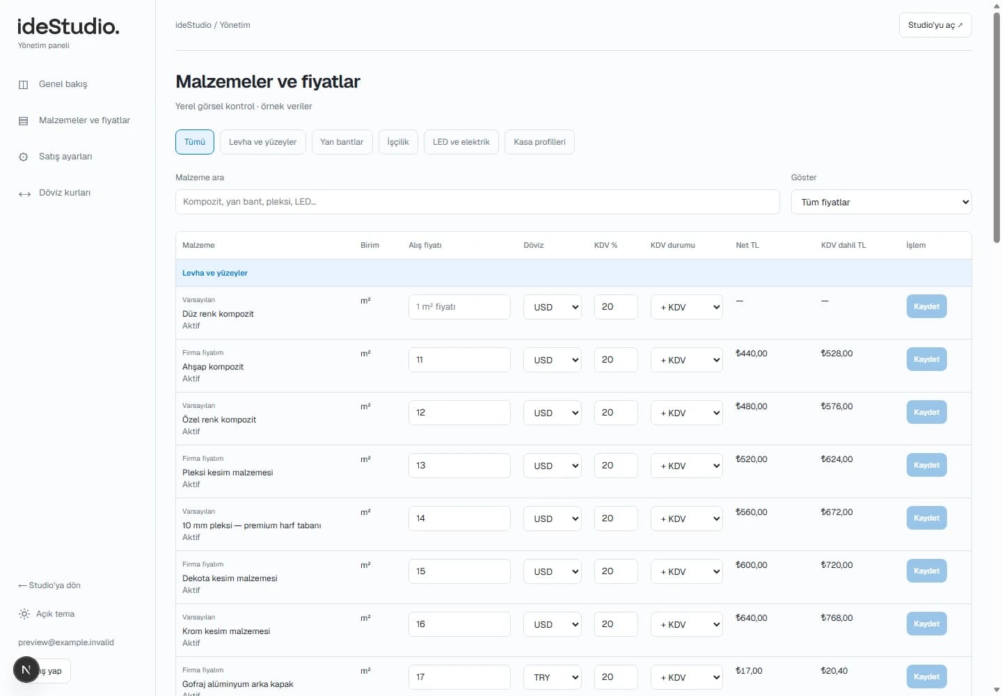Viewport: 1002px width, 696px height.
Task: Save the 10 mm pleksi row
Action: click(x=927, y=518)
